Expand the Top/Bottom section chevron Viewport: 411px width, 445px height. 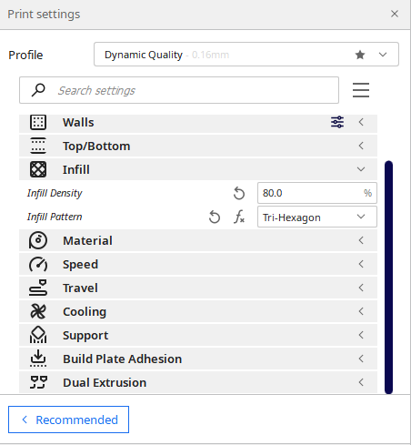pyautogui.click(x=361, y=146)
